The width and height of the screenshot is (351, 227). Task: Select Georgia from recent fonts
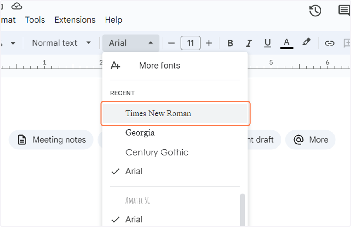coord(175,133)
